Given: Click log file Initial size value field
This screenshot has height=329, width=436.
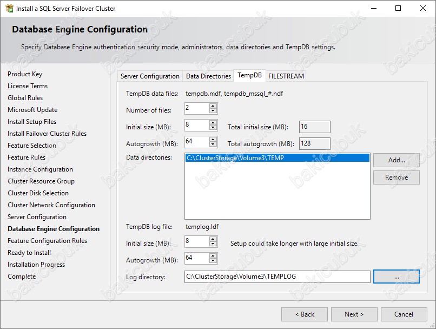Looking at the screenshot, I should [197, 241].
